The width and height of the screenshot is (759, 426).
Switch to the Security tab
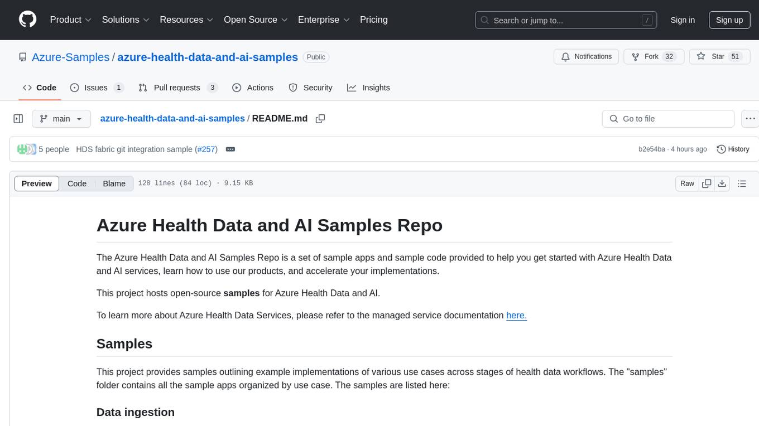(x=310, y=88)
